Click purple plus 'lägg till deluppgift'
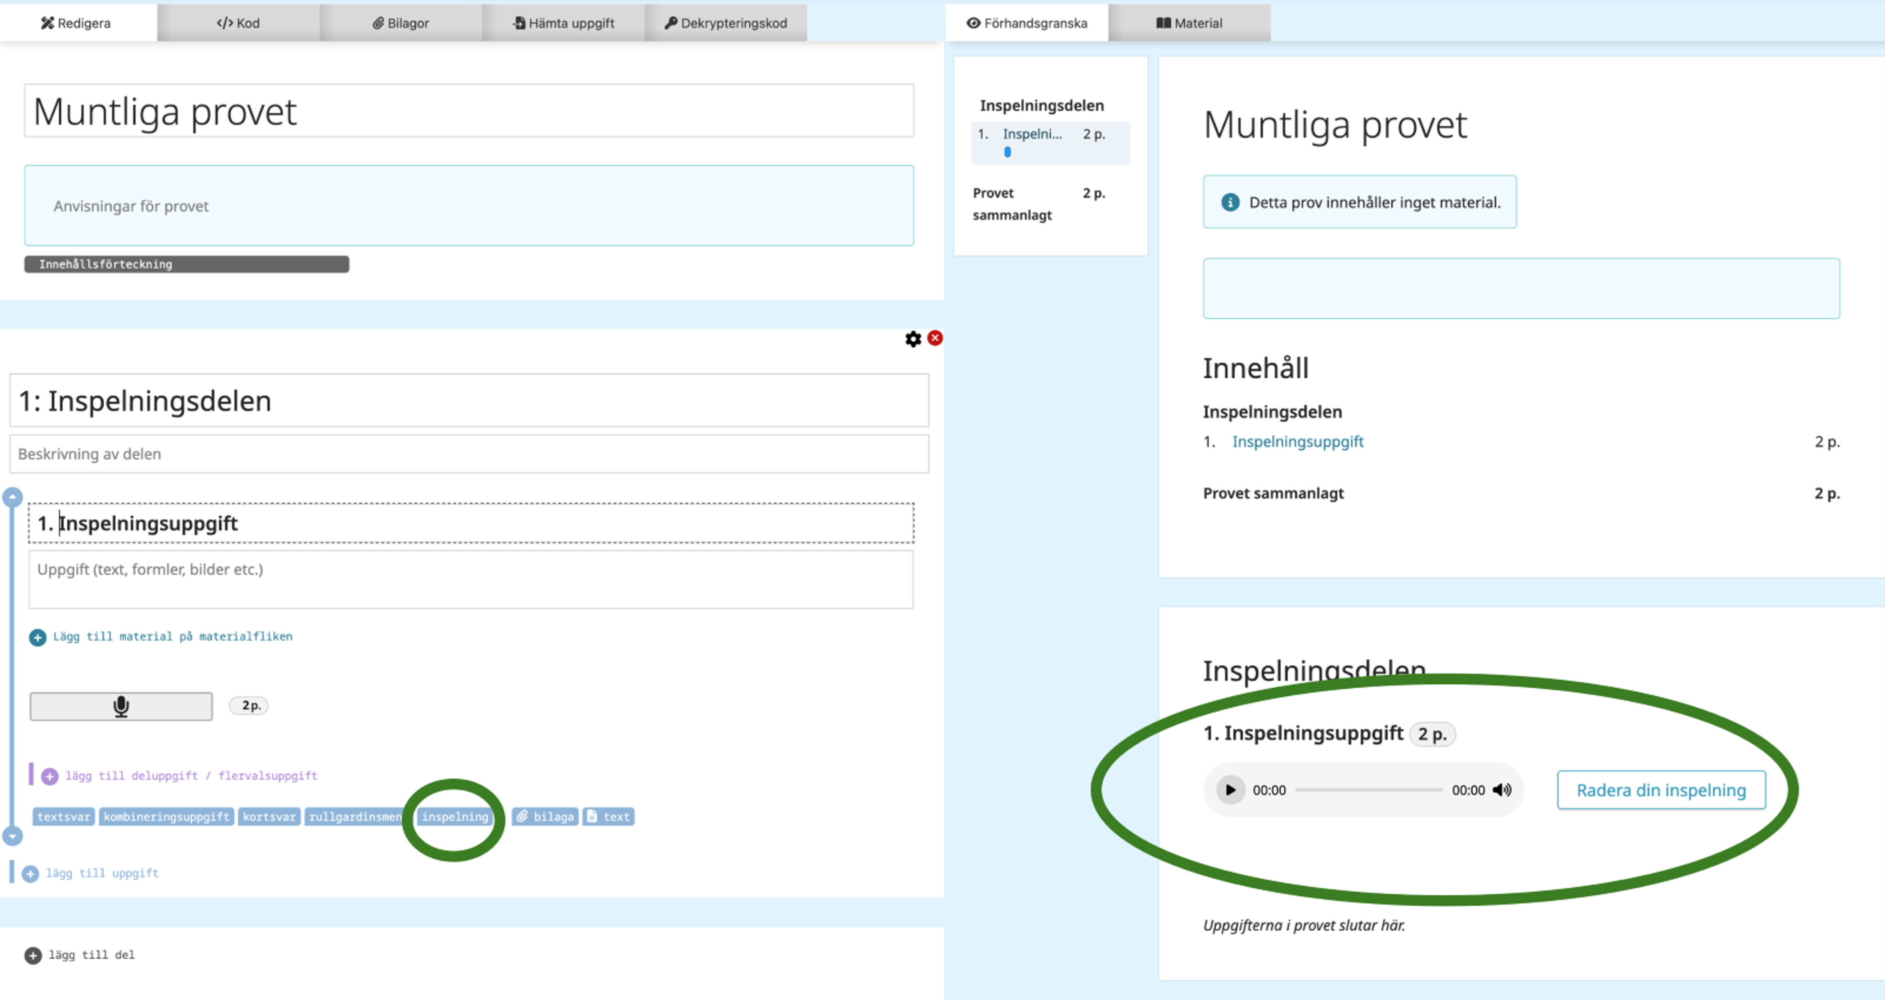This screenshot has width=1885, height=1000. pyautogui.click(x=50, y=776)
